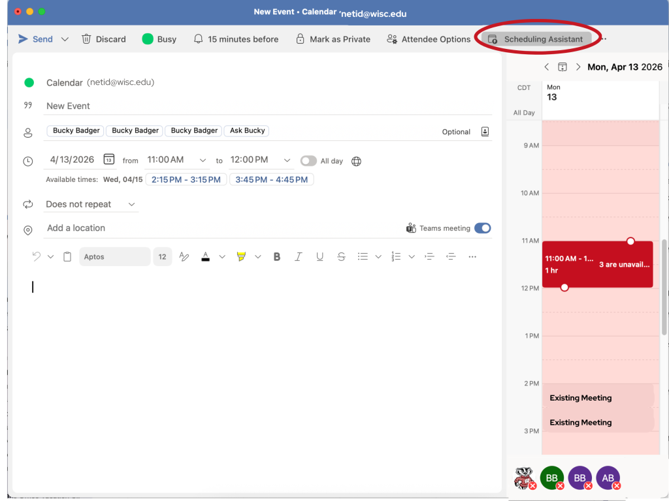Image resolution: width=669 pixels, height=501 pixels.
Task: Expand the Does not repeat dropdown
Action: pos(91,204)
